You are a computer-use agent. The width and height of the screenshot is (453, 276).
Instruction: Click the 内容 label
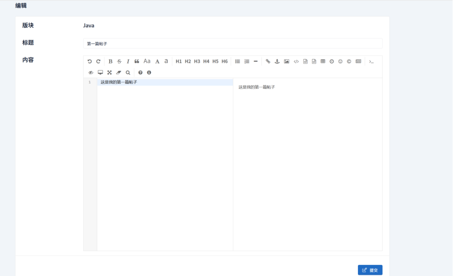(x=28, y=60)
